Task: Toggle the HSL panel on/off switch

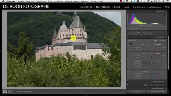Action: pyautogui.click(x=128, y=85)
